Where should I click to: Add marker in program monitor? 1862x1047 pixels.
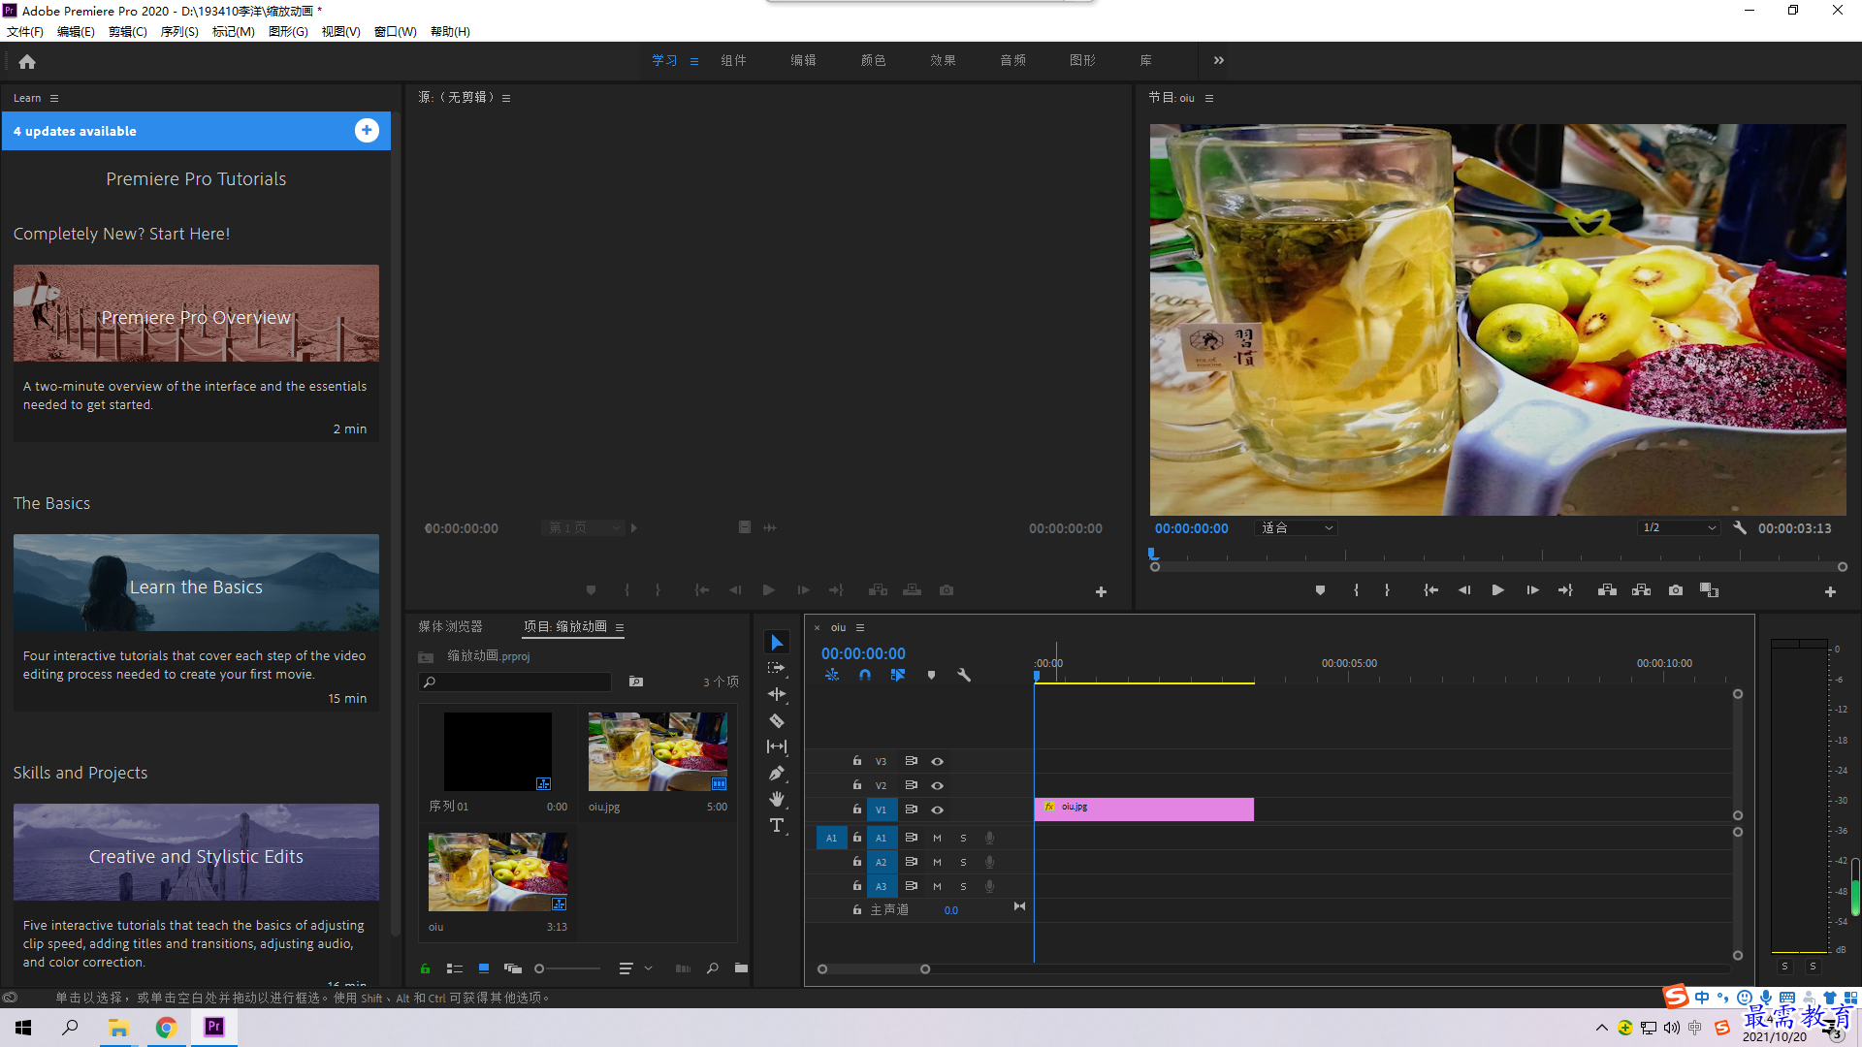1320,590
